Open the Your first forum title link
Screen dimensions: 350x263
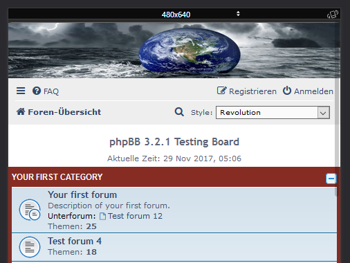(x=82, y=194)
